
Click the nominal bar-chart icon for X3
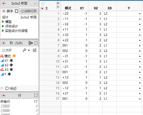(2, 69)
